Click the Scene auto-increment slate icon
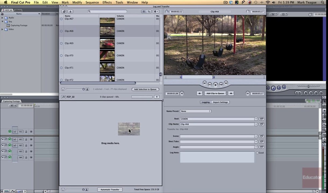Viewport: 328px width, 193px height. (261, 136)
